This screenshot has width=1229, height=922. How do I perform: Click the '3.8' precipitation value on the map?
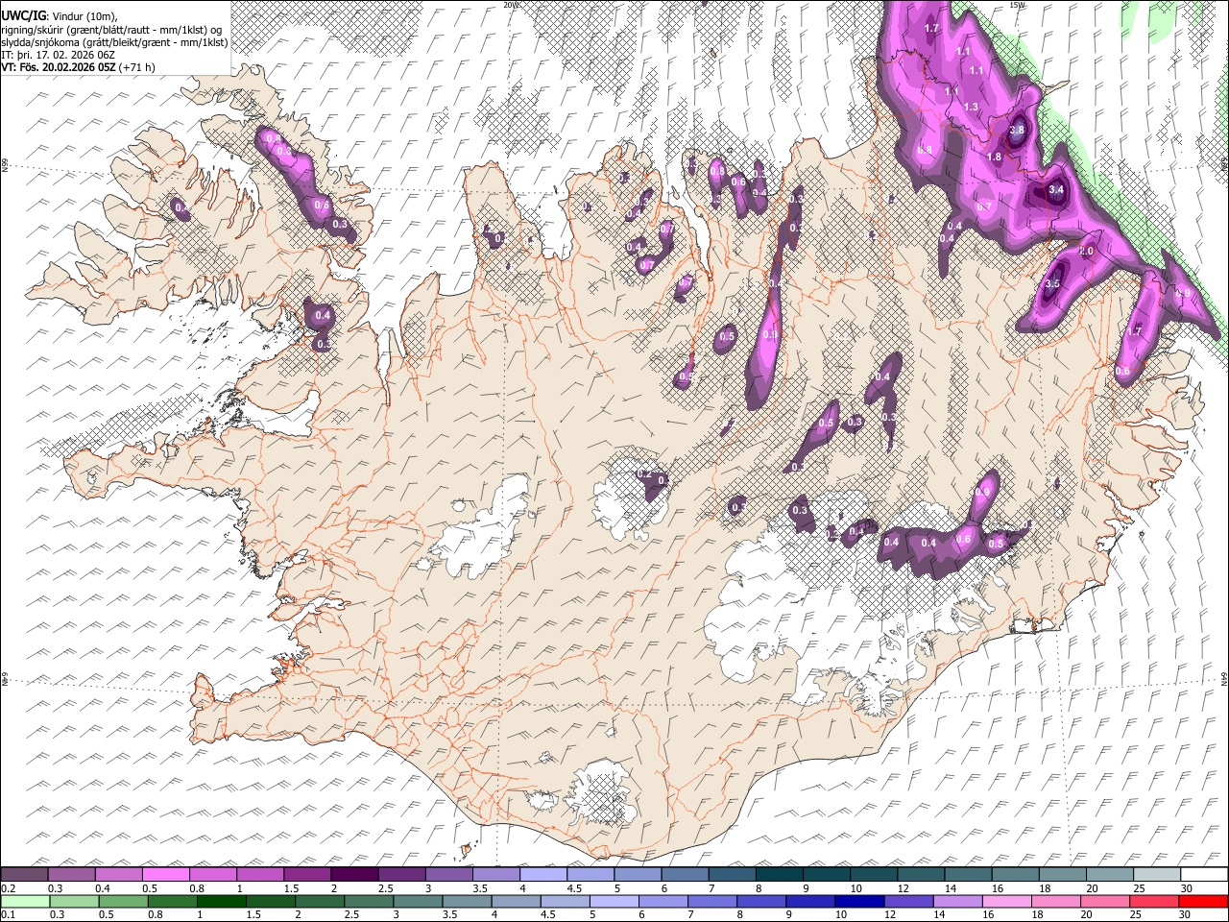(x=1018, y=131)
